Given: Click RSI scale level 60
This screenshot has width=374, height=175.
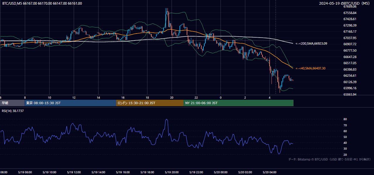Looking at the screenshot, I should (345, 131).
